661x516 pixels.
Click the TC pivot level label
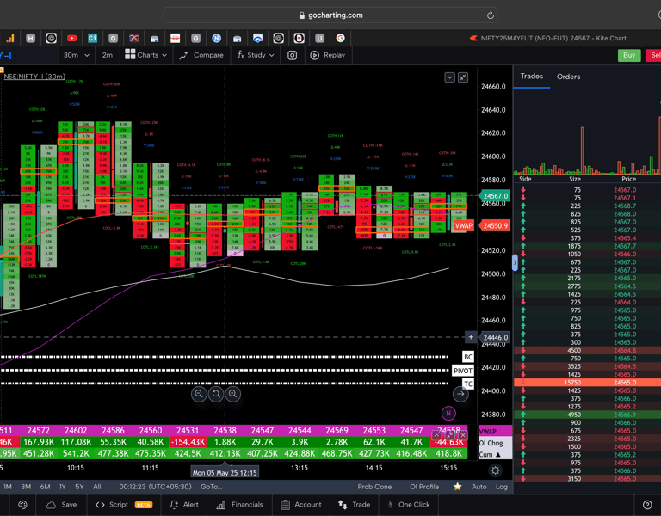468,384
